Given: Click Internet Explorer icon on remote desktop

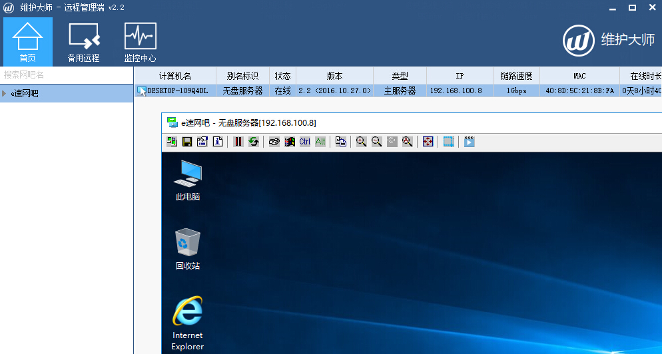Looking at the screenshot, I should point(187,323).
